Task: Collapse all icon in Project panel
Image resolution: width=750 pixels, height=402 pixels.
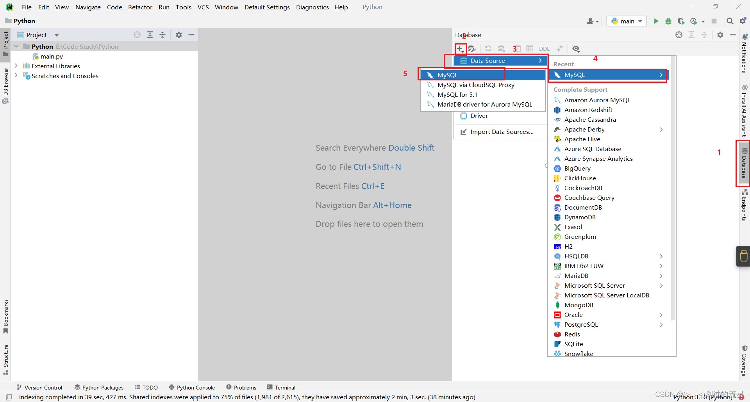Action: click(162, 35)
